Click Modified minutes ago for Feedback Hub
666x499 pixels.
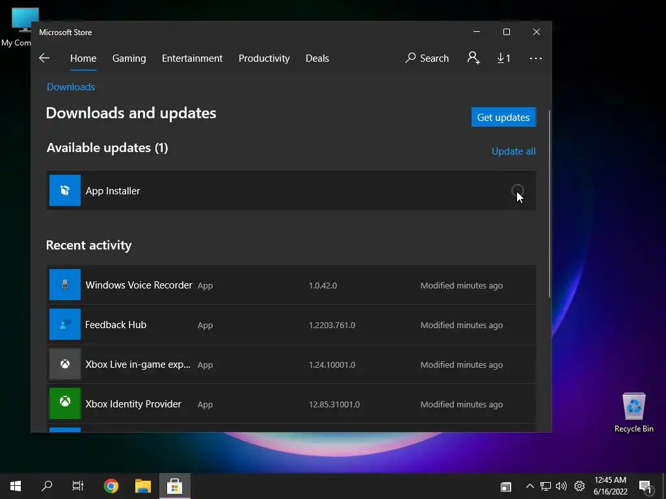(462, 325)
